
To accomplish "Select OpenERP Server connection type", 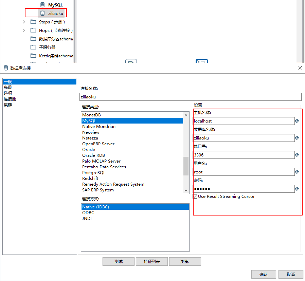I will [132, 144].
